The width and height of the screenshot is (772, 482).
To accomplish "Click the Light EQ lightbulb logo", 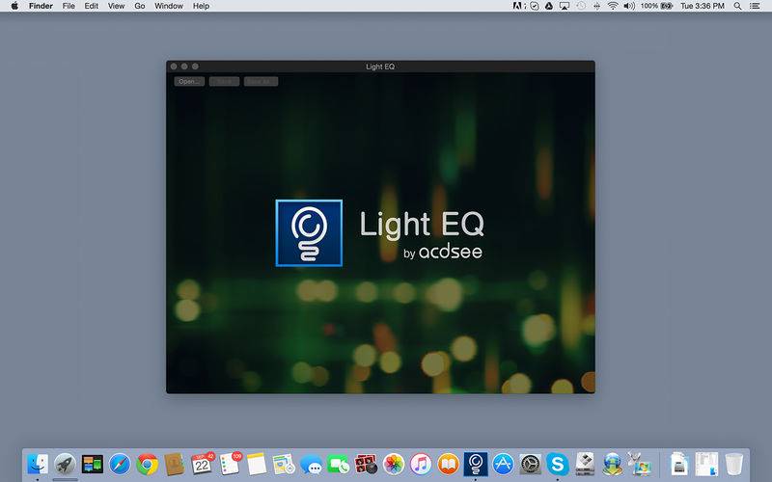I will tap(309, 233).
